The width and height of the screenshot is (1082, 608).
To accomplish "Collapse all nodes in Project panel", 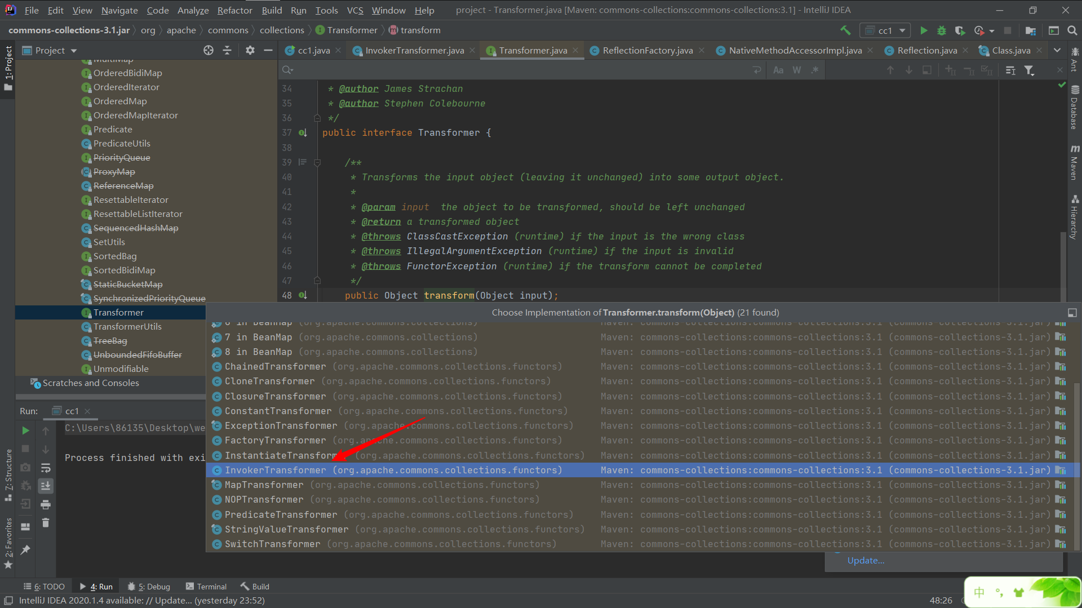I will (x=227, y=50).
